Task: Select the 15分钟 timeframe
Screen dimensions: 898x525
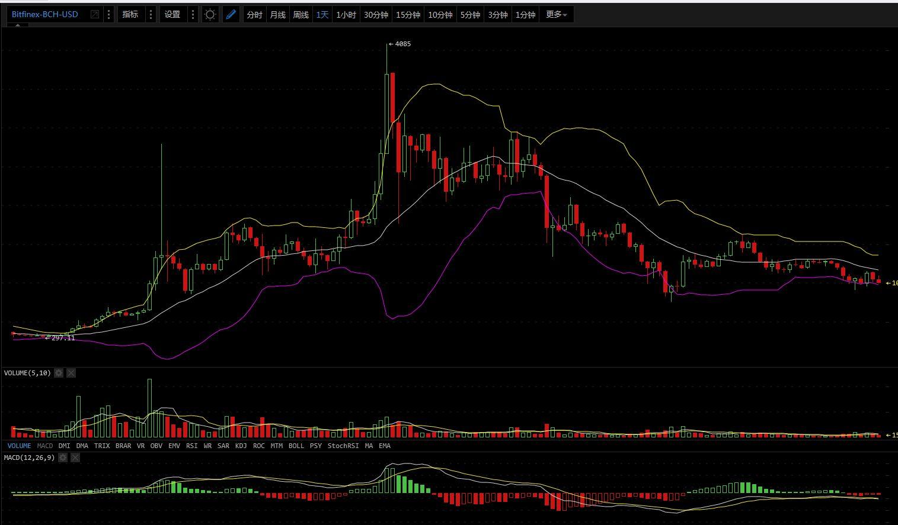Action: (x=408, y=15)
